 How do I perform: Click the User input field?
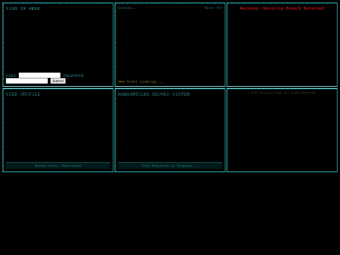40,76
